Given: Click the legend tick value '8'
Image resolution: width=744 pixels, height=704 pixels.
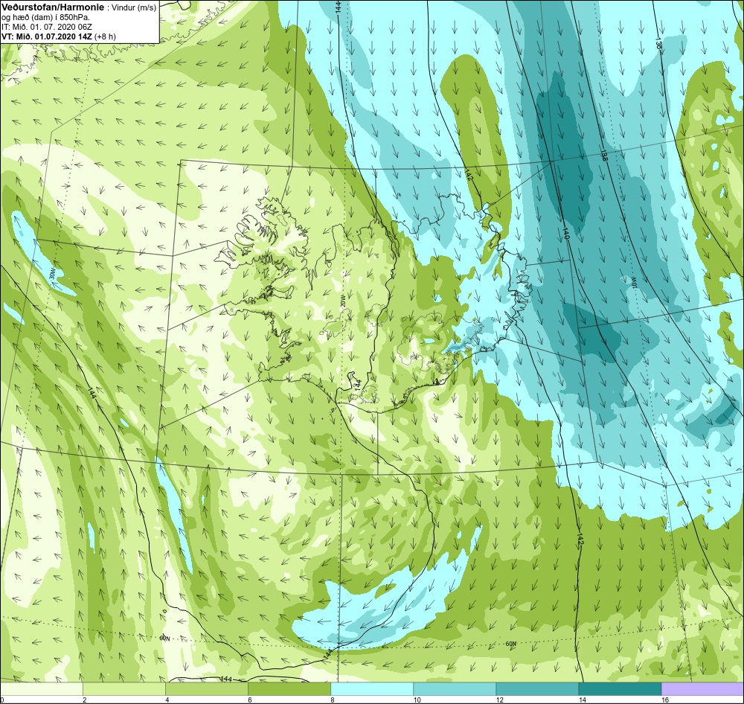Looking at the screenshot, I should 333,700.
